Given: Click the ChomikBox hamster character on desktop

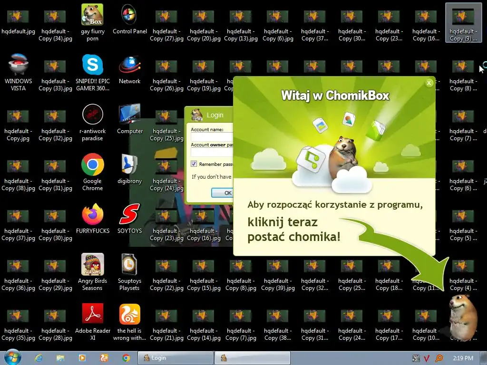Looking at the screenshot, I should point(463,317).
